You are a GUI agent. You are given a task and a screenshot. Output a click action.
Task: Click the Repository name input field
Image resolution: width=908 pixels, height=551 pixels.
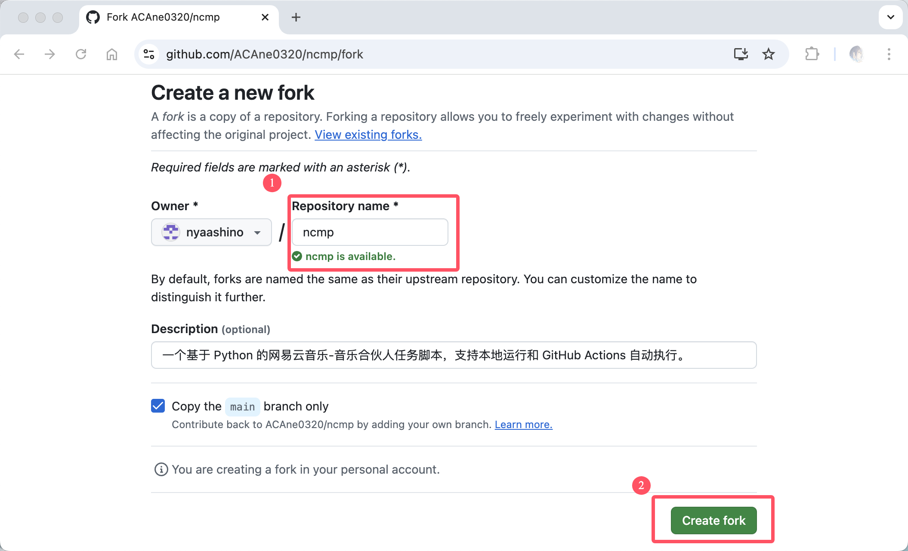(370, 232)
